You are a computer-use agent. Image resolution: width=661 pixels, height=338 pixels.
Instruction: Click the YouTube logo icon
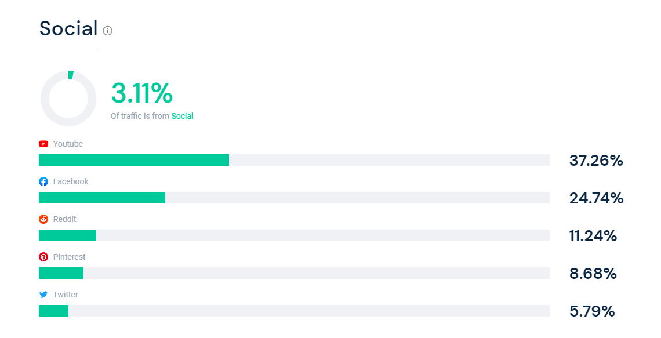click(x=43, y=144)
